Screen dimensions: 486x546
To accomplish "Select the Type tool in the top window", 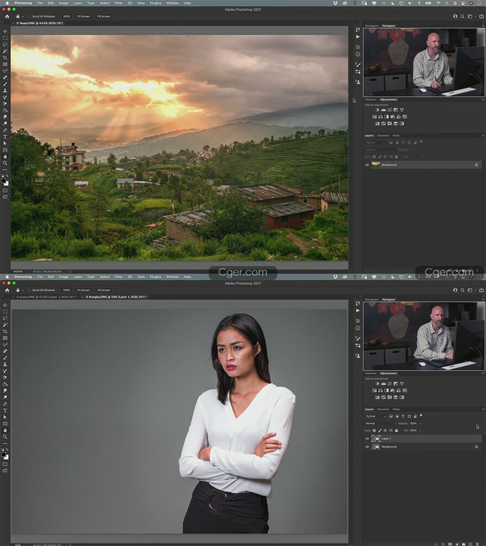I will click(5, 137).
